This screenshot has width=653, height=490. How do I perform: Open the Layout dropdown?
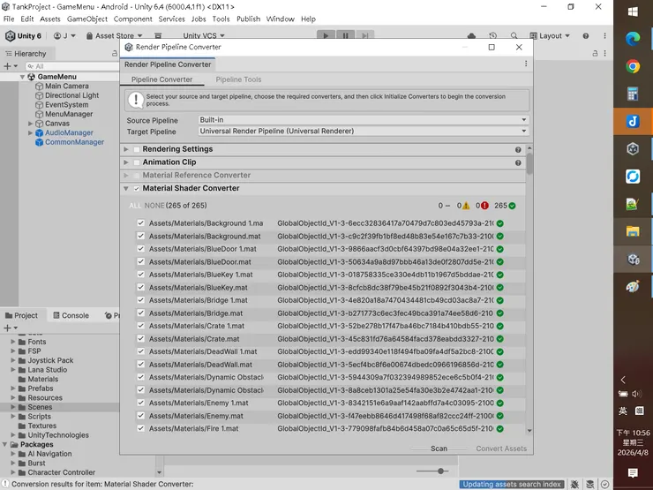click(x=550, y=36)
